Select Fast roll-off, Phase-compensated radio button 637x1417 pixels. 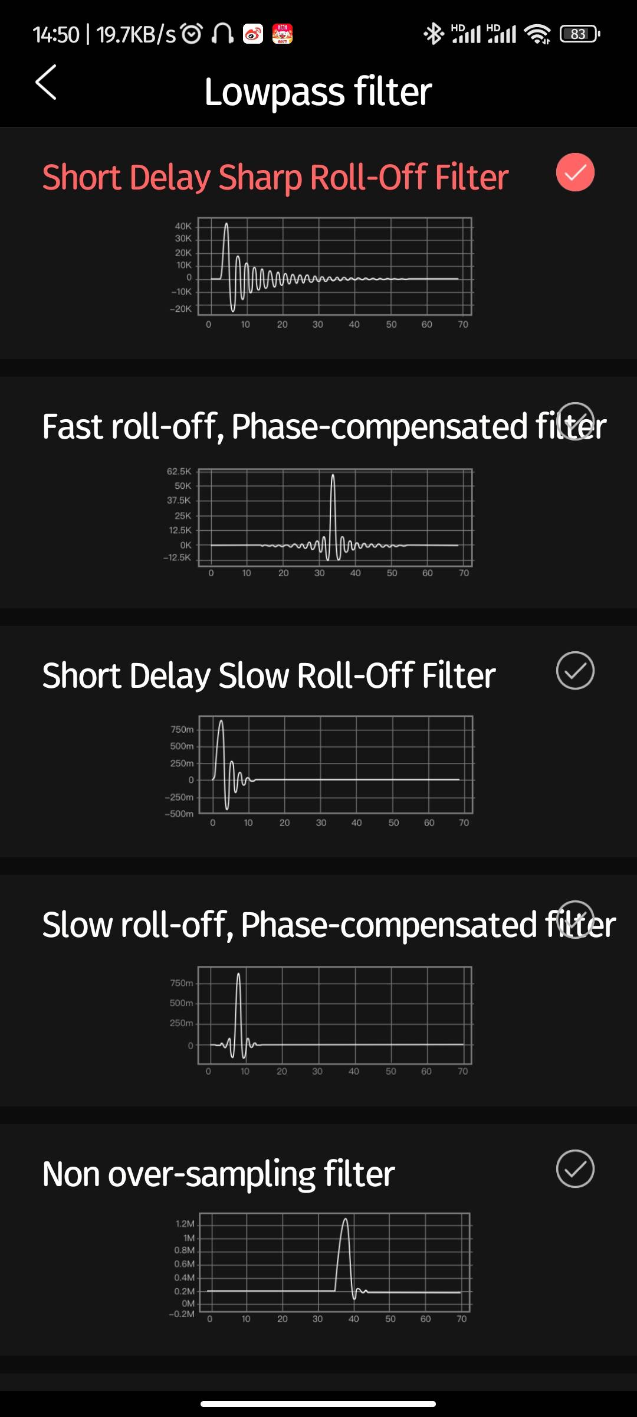click(x=575, y=422)
